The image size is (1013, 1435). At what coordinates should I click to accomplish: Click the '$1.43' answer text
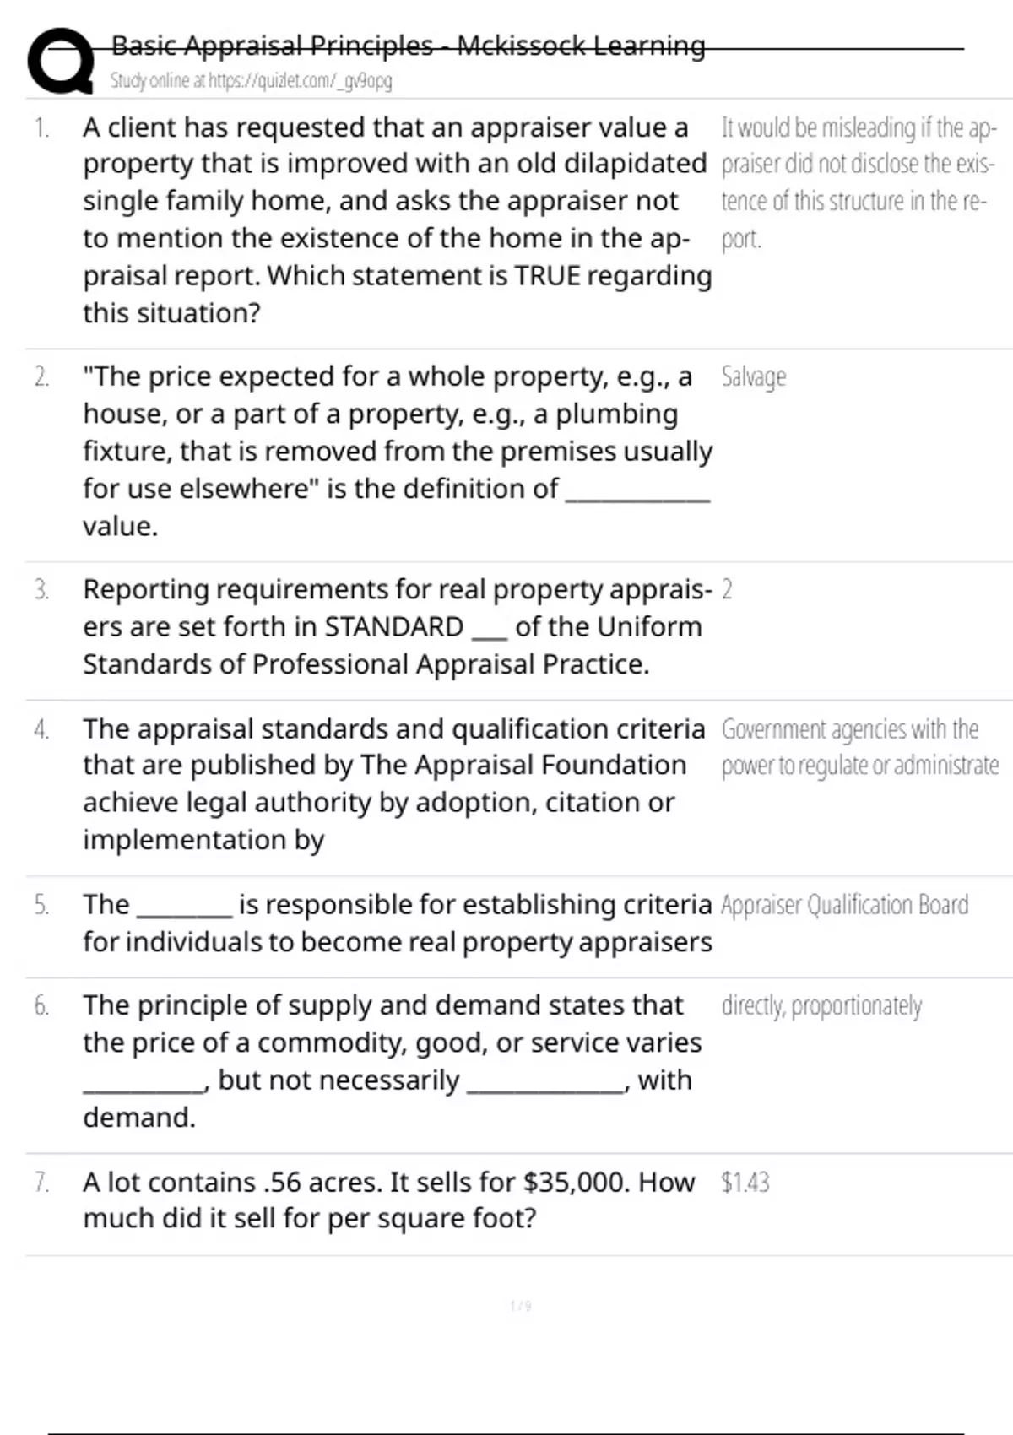(x=745, y=1182)
